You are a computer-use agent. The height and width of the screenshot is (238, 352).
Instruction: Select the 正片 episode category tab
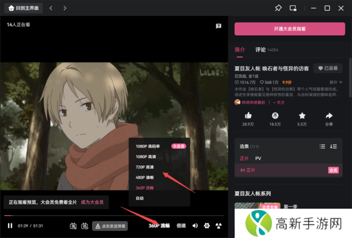click(x=244, y=158)
